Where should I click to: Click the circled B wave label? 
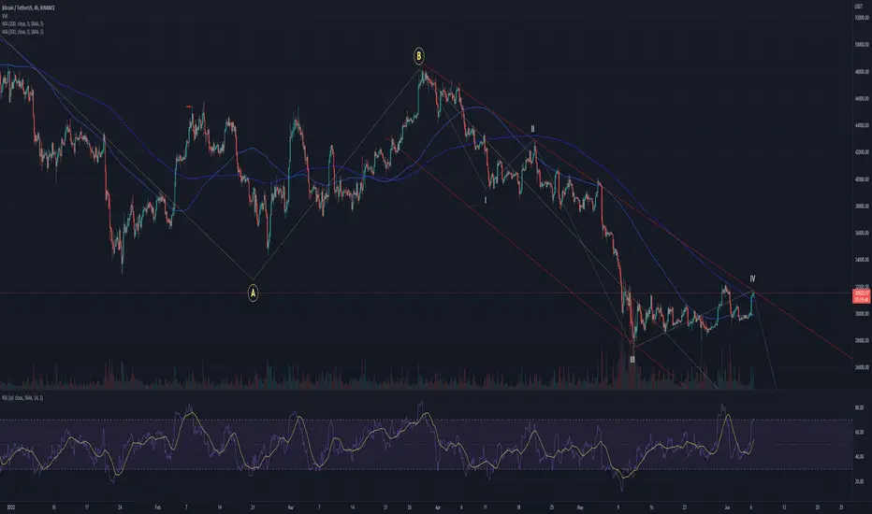419,55
